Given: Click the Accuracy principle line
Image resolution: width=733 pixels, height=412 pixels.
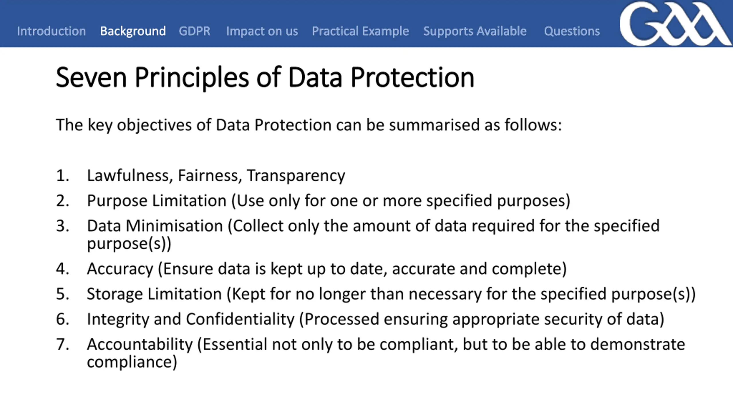Looking at the screenshot, I should point(327,269).
